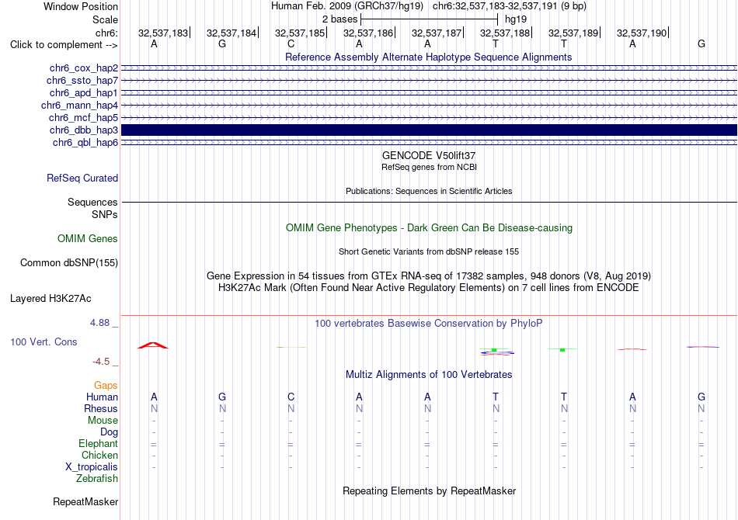Click the Gaps label in Multiz track
Viewport: 738px width, 520px height.
tap(106, 386)
